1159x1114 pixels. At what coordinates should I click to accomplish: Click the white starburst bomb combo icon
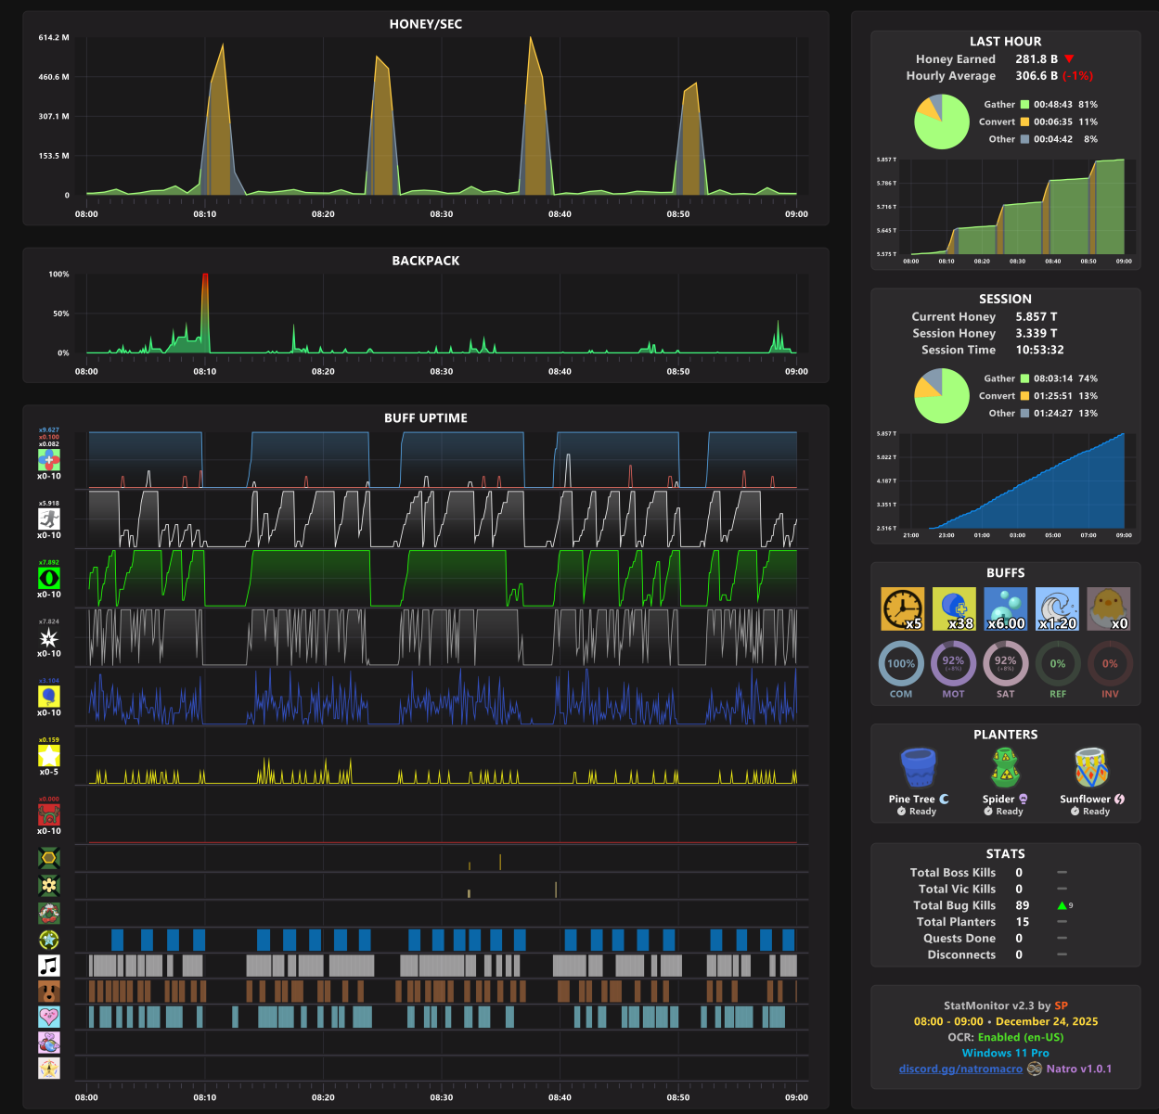tap(49, 637)
